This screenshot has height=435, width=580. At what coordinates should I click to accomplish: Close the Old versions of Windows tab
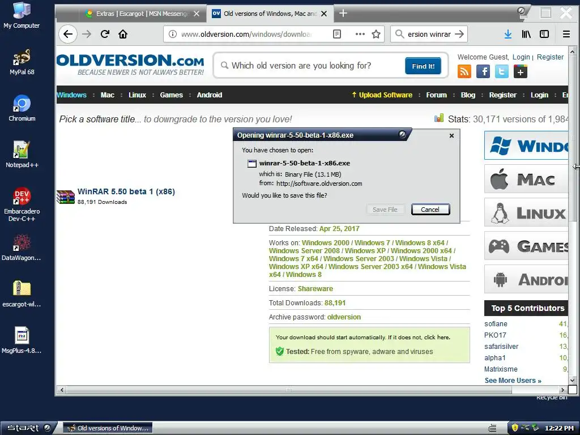(x=324, y=14)
